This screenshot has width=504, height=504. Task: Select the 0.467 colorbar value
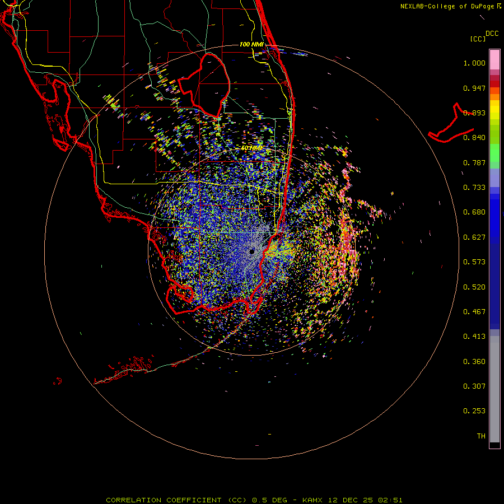[474, 312]
